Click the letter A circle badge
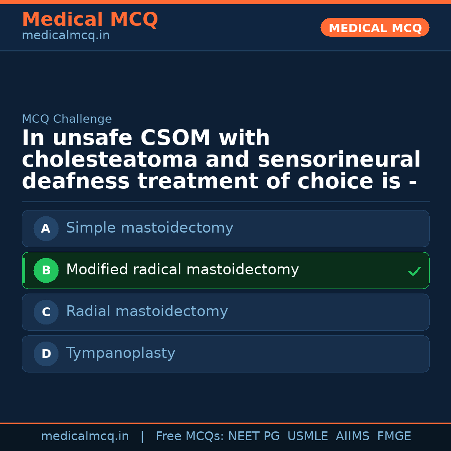 tap(46, 228)
